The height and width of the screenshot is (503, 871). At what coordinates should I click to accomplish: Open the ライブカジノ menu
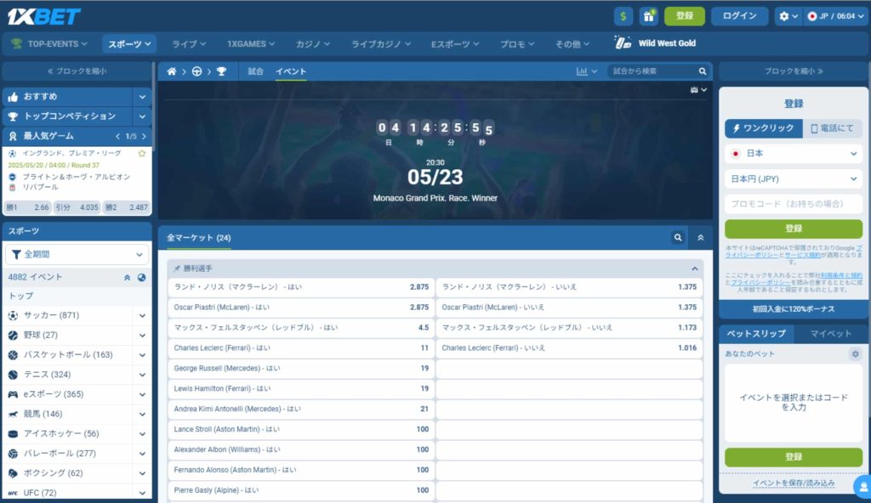point(380,44)
